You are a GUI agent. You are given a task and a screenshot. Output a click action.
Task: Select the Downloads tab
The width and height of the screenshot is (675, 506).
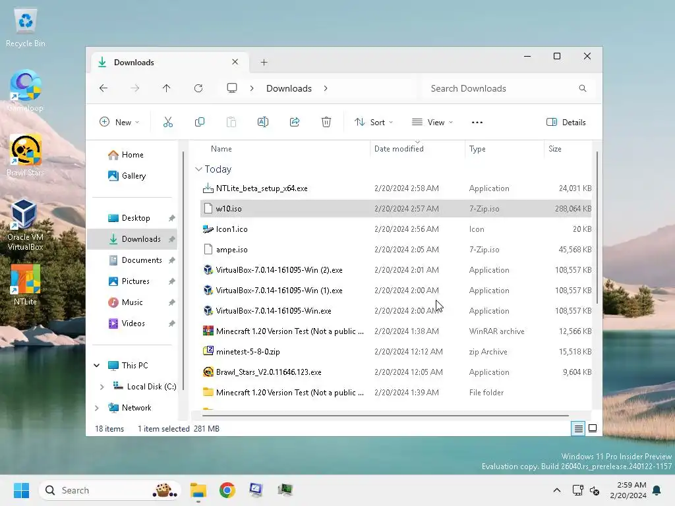169,63
